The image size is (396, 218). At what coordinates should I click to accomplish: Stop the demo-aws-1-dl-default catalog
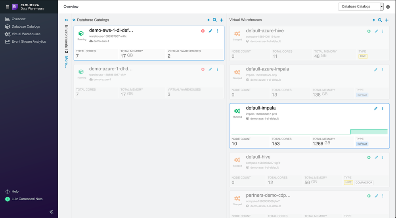coord(203,31)
